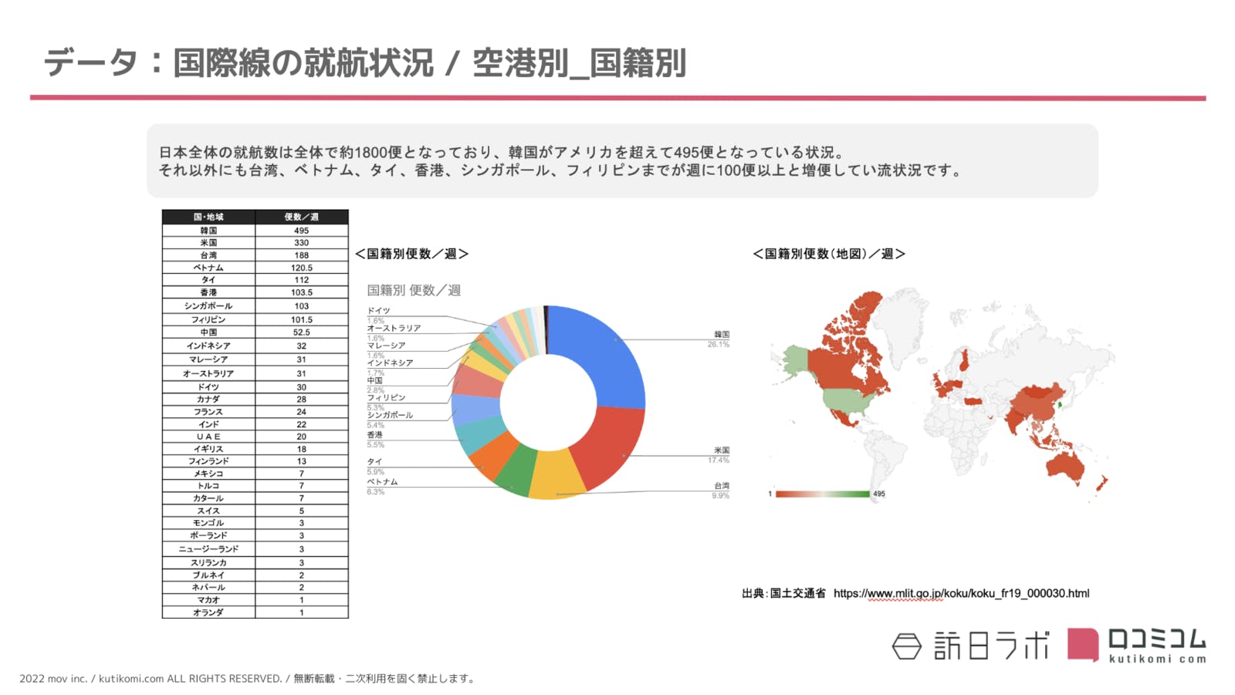This screenshot has height=695, width=1235.
Task: Click the タイ table cell
Action: pos(208,280)
